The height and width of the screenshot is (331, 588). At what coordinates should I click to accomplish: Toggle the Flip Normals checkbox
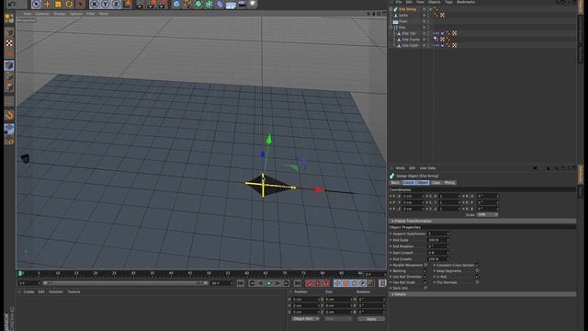[477, 282]
